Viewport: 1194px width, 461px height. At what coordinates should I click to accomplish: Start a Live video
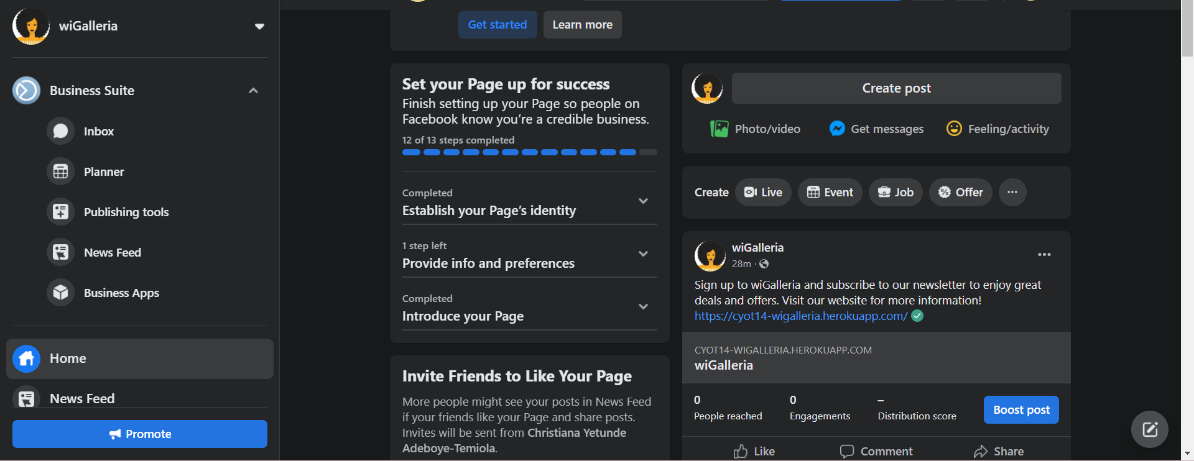tap(763, 192)
